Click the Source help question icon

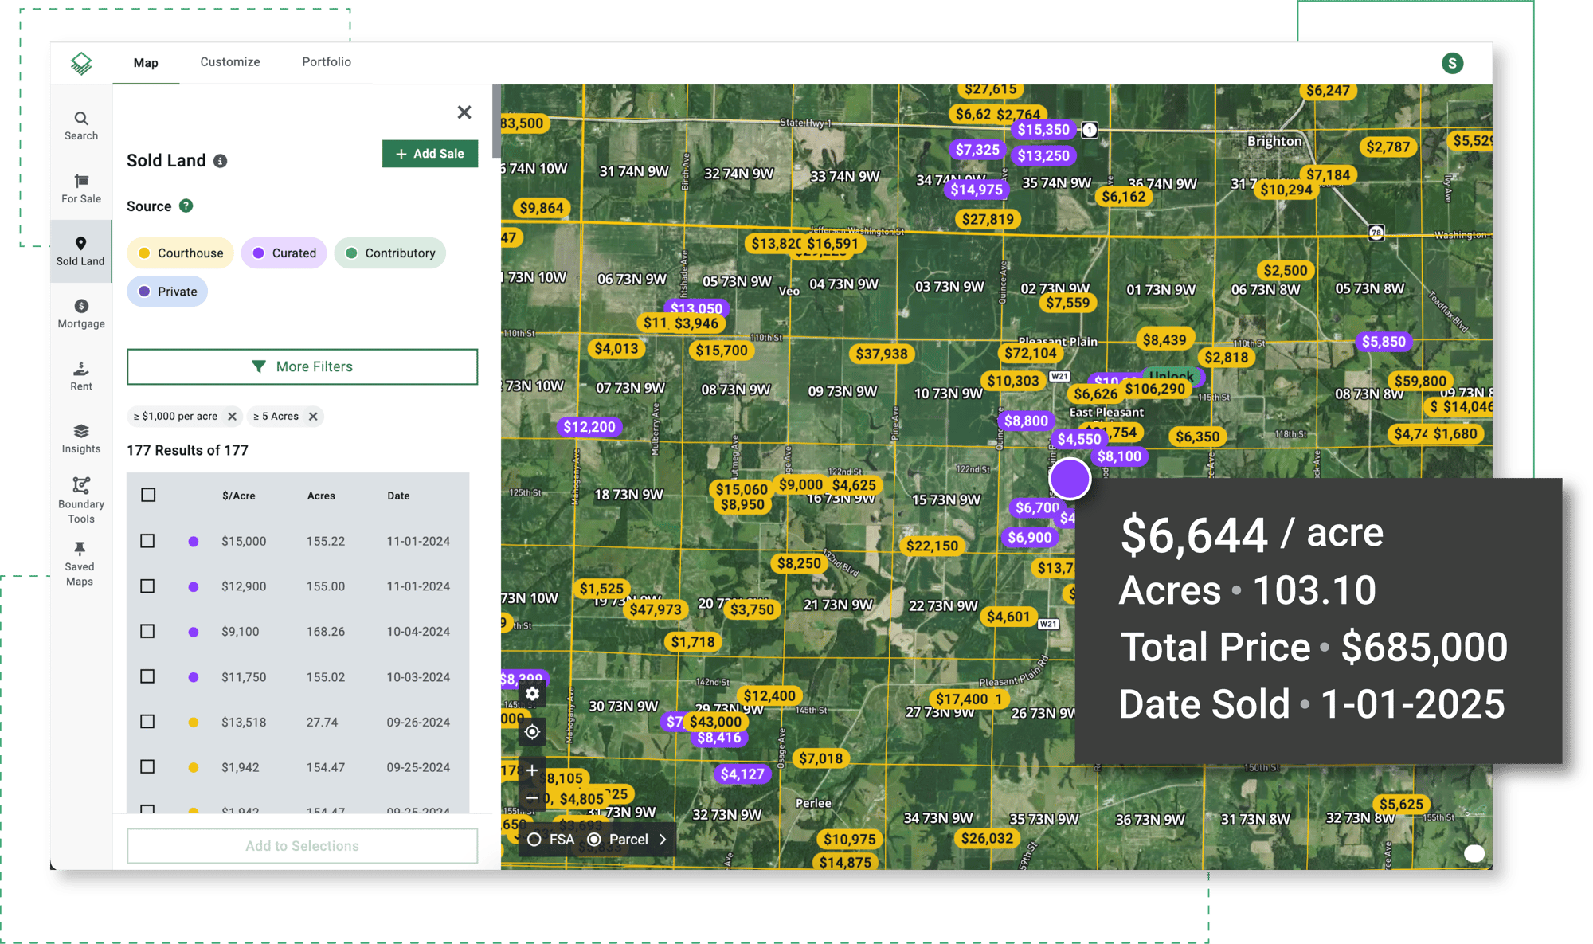pyautogui.click(x=186, y=206)
